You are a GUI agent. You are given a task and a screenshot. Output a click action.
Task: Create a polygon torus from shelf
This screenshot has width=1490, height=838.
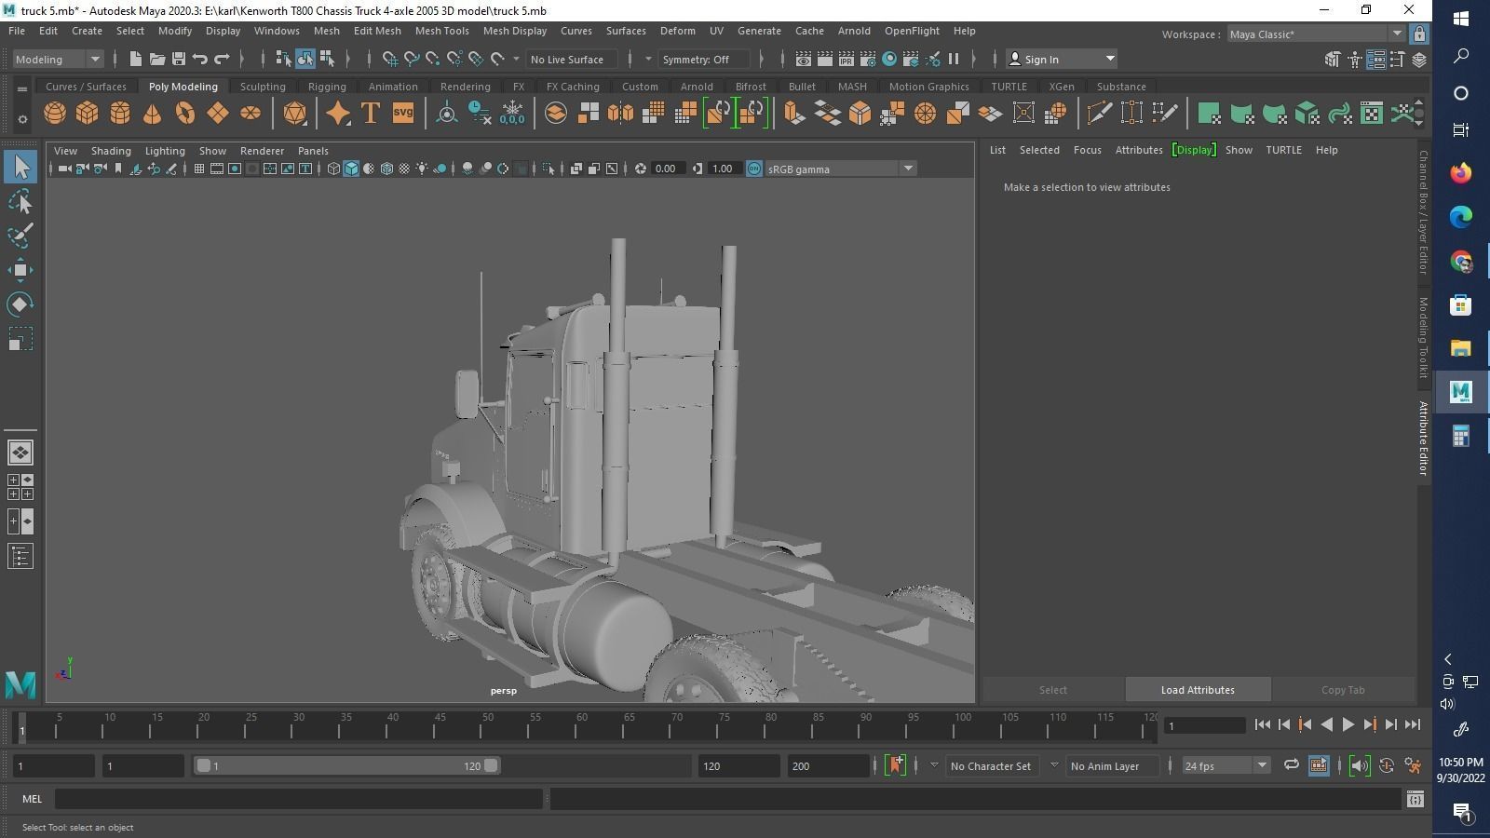tap(185, 114)
